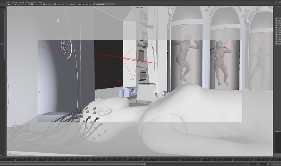Click the Lock Camera icon
Screen dimensions: 281x166
(11, 4)
